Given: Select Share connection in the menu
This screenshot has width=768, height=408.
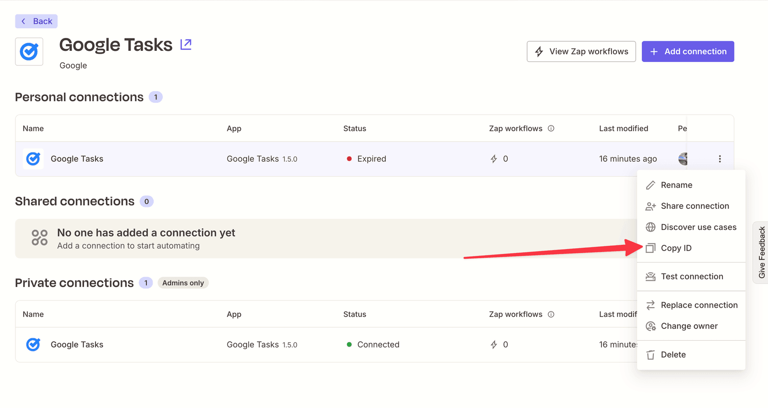Looking at the screenshot, I should click(x=691, y=206).
